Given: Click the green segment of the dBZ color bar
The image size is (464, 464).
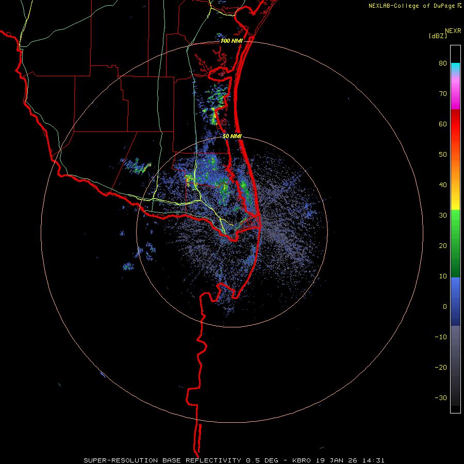Looking at the screenshot, I should [455, 243].
